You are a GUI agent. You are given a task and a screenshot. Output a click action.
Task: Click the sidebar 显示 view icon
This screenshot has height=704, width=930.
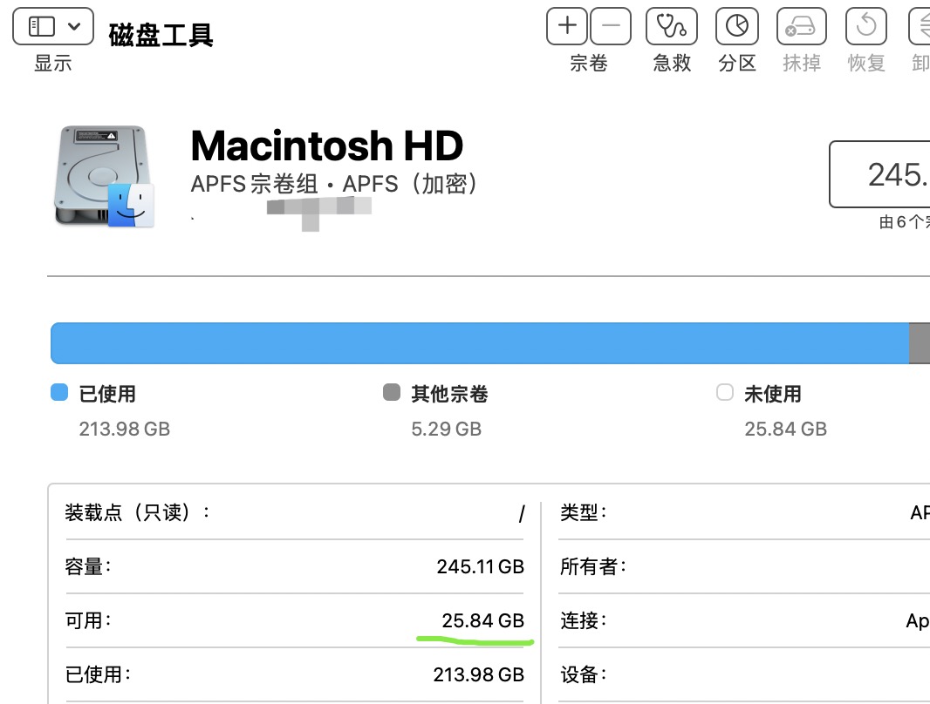point(42,26)
